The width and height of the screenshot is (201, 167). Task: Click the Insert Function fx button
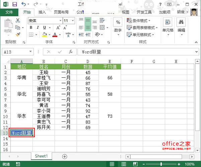coord(71,52)
